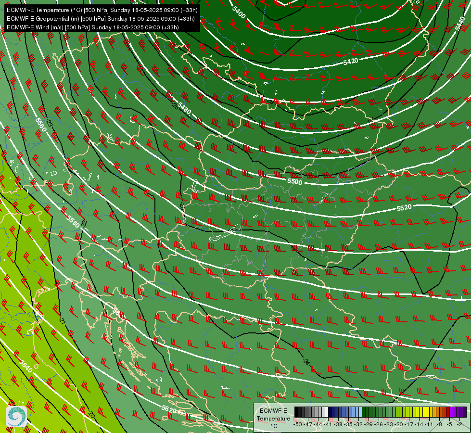
Task: Click the legend tick label -8
Action: click(439, 425)
